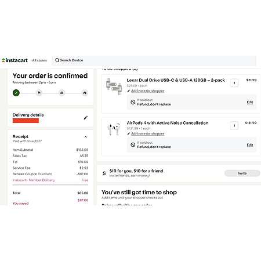
Task: Go to All stores
Action: pos(39,60)
